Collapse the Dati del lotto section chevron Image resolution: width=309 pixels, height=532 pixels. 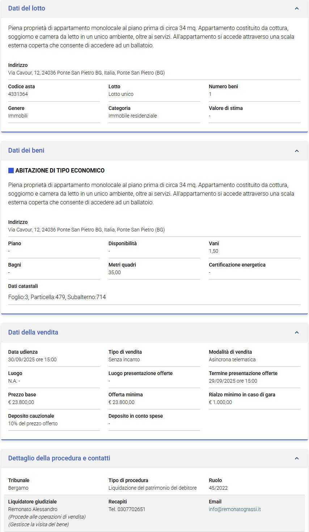tap(297, 8)
